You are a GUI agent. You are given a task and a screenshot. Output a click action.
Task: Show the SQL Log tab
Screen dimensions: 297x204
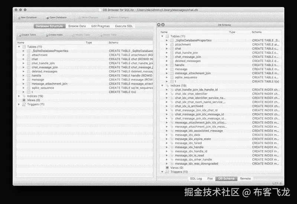coord(196,179)
